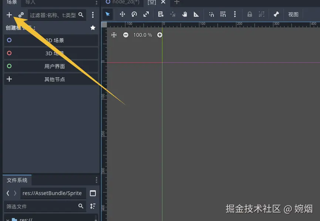Lock the selected node

(250, 14)
